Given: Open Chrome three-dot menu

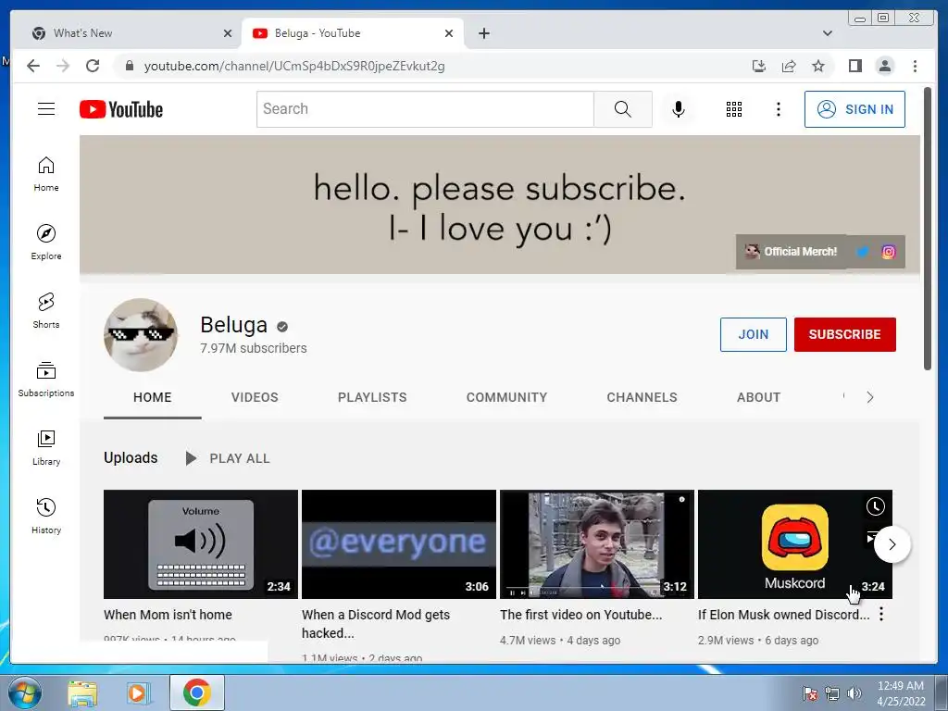Looking at the screenshot, I should click(915, 66).
